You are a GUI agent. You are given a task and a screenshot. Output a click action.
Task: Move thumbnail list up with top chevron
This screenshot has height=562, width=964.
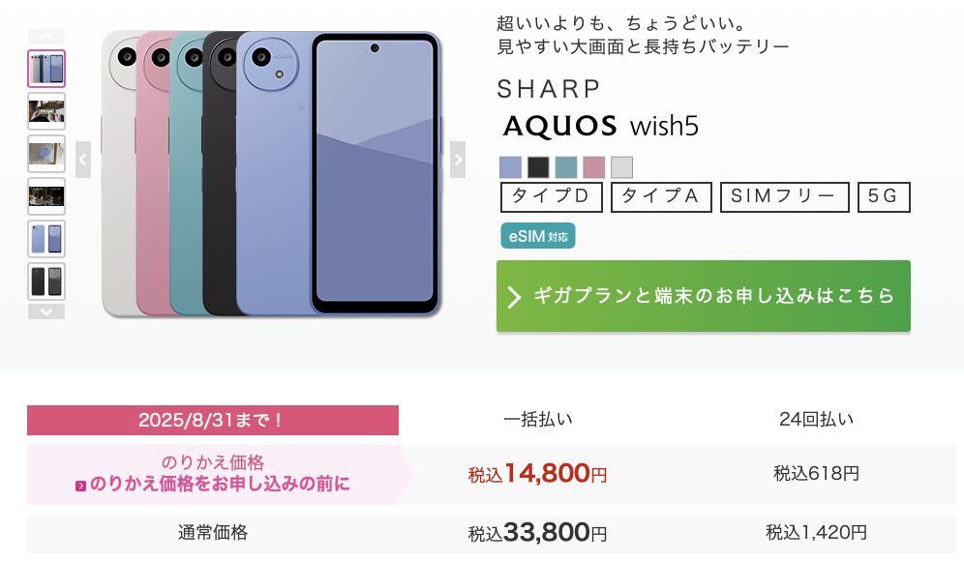46,36
